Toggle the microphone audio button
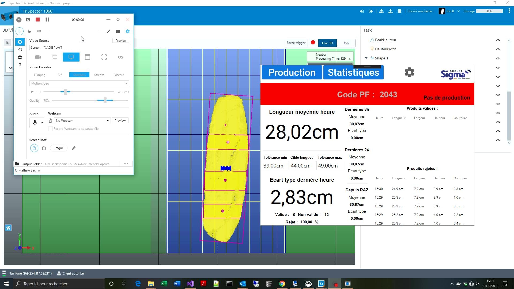This screenshot has height=289, width=514. (x=35, y=123)
